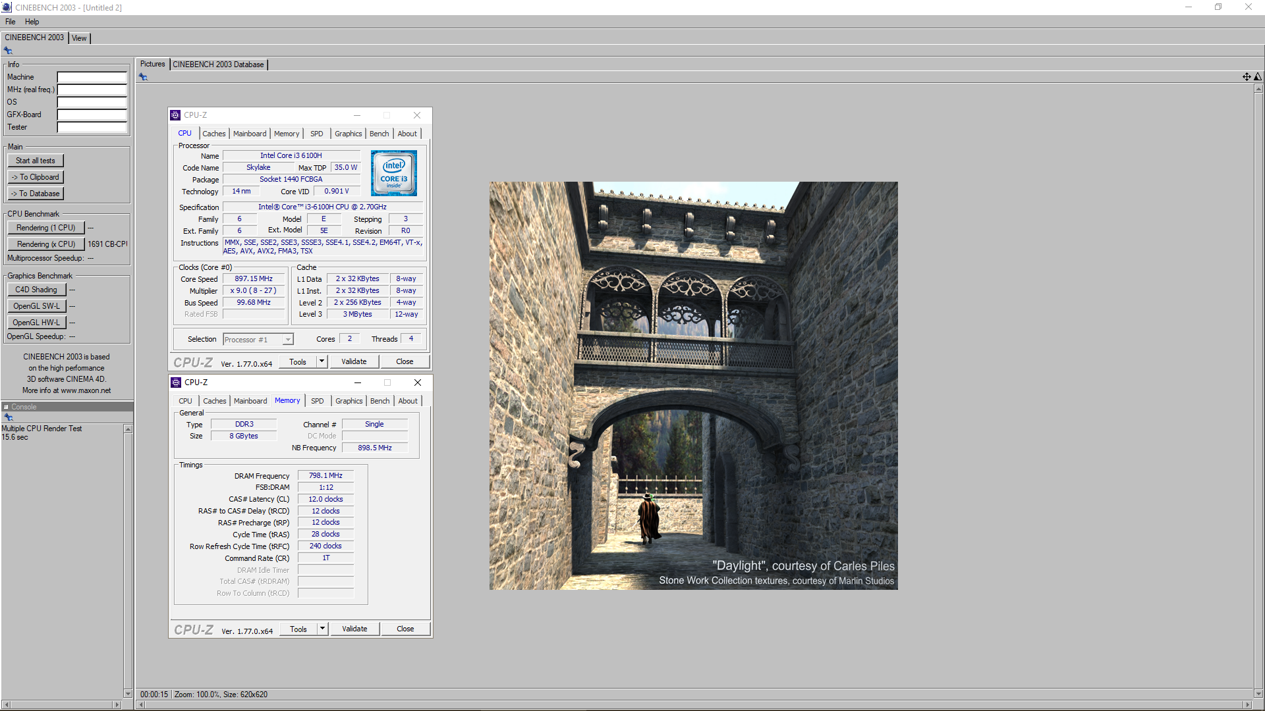Click the GFX-Board input field
Screen dimensions: 1265x711
point(92,115)
